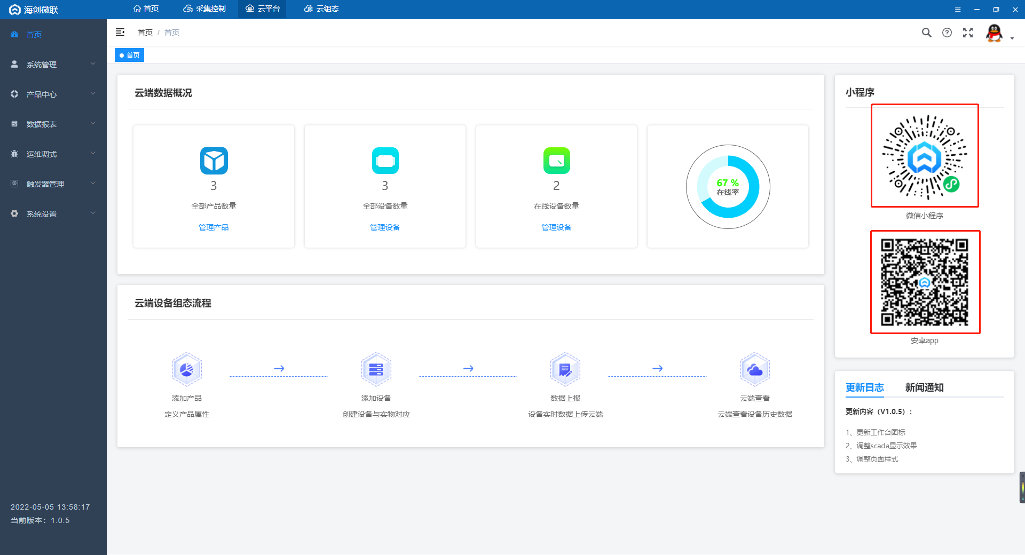This screenshot has height=555, width=1025.
Task: Click the 添加产品 hexagon icon
Action: click(187, 369)
